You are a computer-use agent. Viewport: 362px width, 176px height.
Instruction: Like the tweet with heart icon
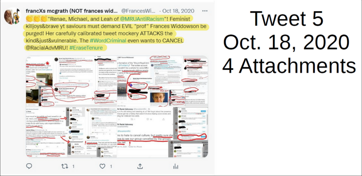coord(102,166)
